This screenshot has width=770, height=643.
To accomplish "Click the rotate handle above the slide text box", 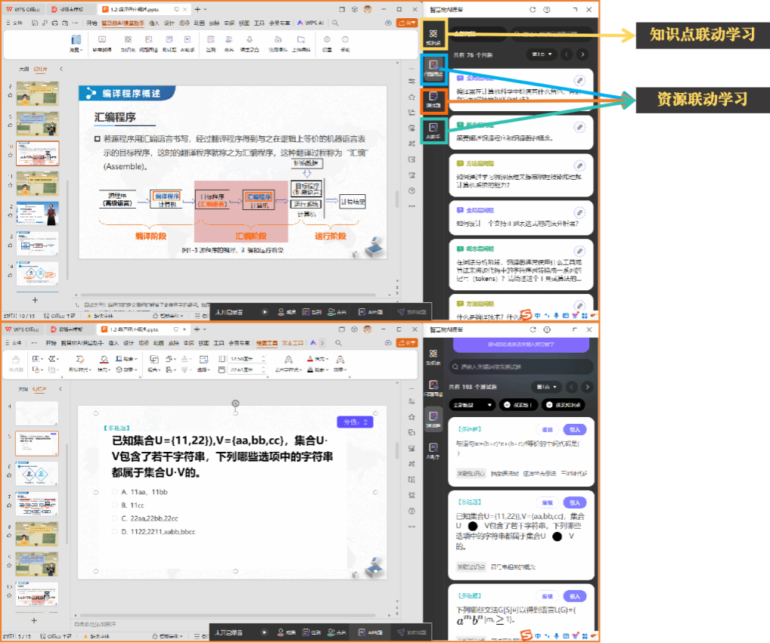I will 235,403.
